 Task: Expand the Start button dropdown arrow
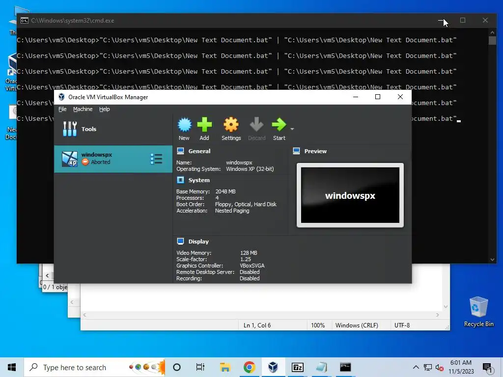coord(292,129)
